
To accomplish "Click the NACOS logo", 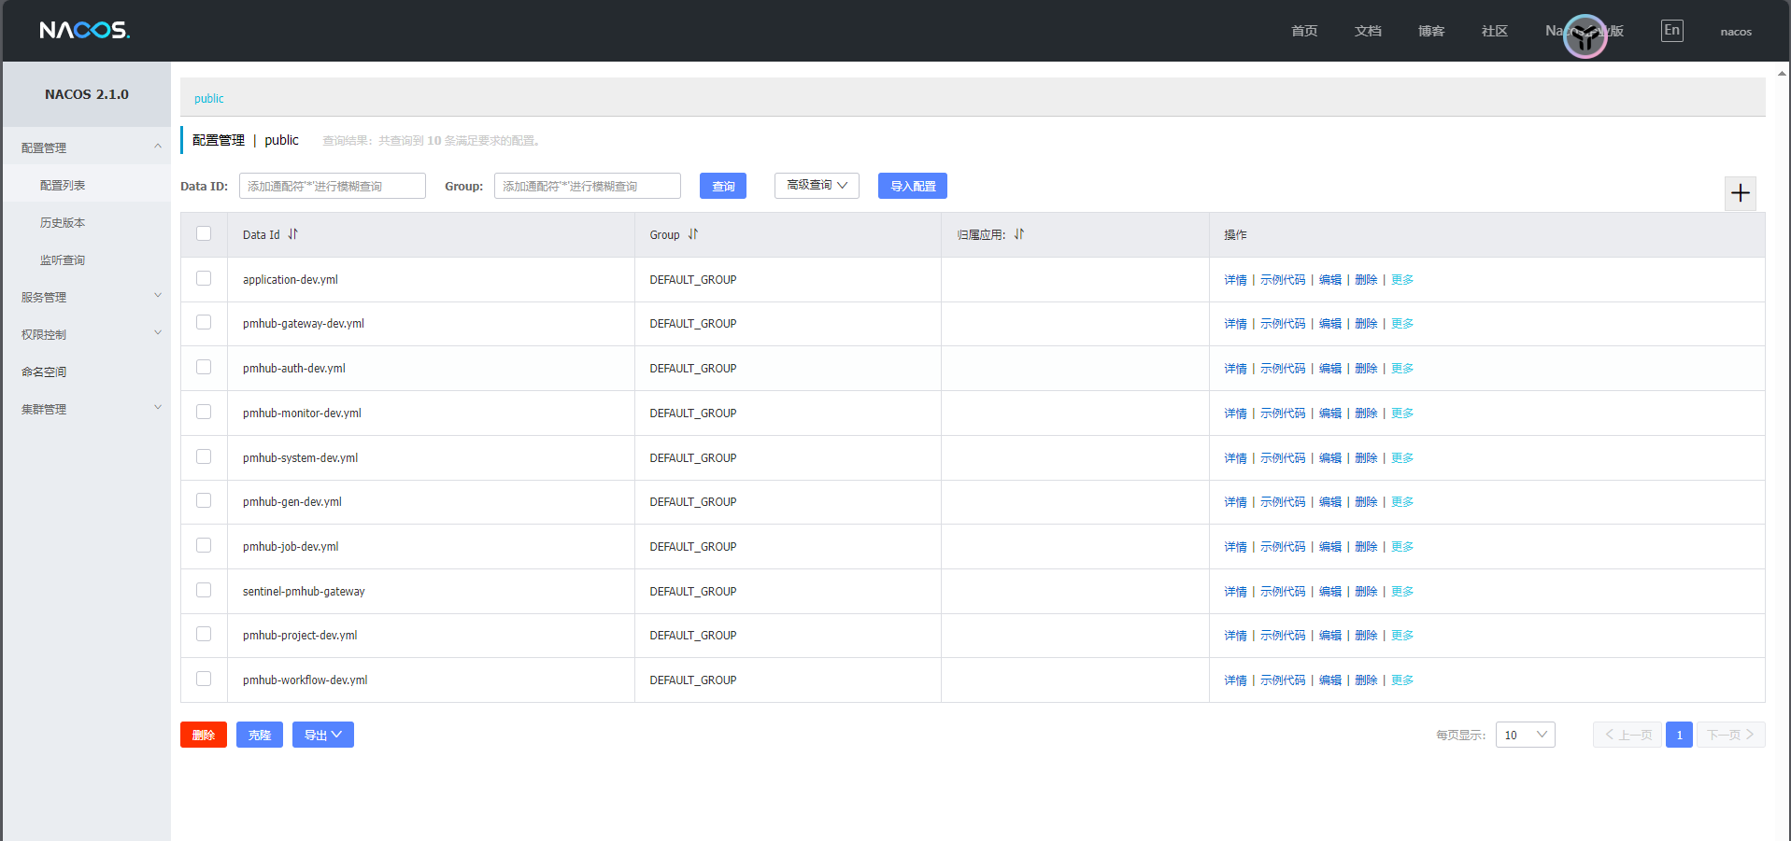I will [x=85, y=30].
